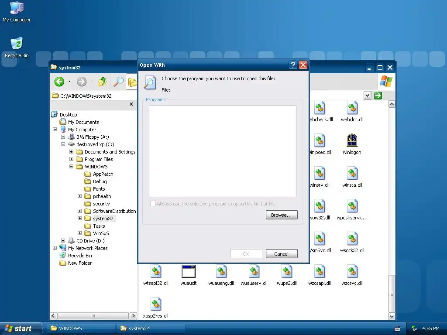Toggle 'Always use the selected program' checkbox

(153, 203)
